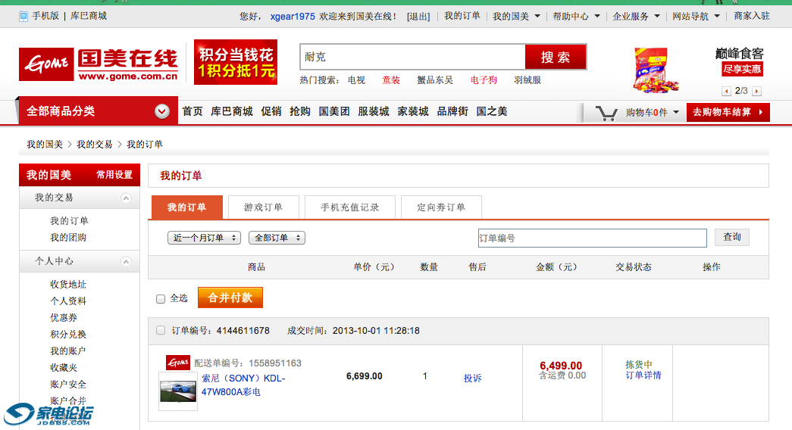Tick the 全选 select-all checkbox

161,299
